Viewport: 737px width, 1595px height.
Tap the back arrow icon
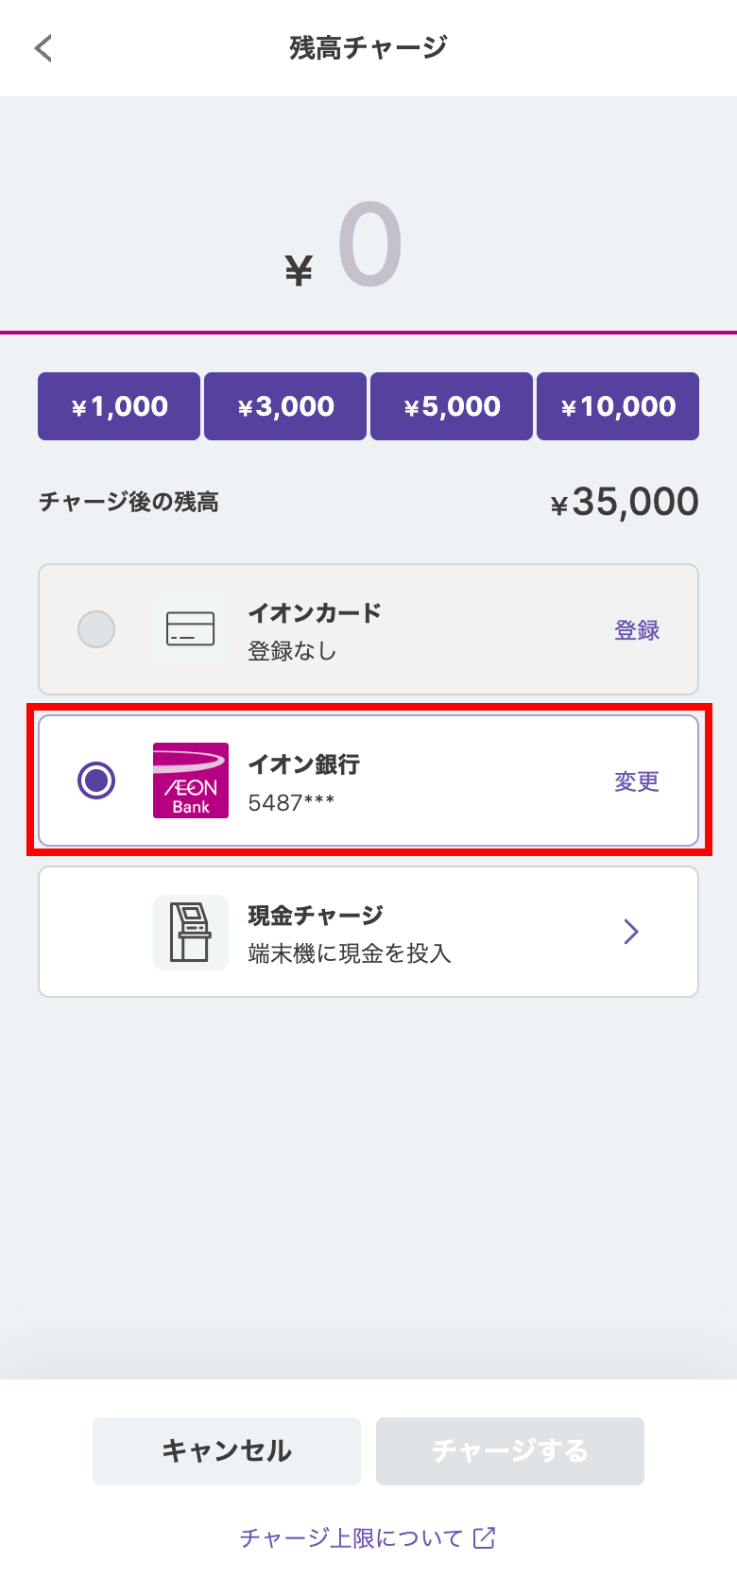click(x=43, y=48)
